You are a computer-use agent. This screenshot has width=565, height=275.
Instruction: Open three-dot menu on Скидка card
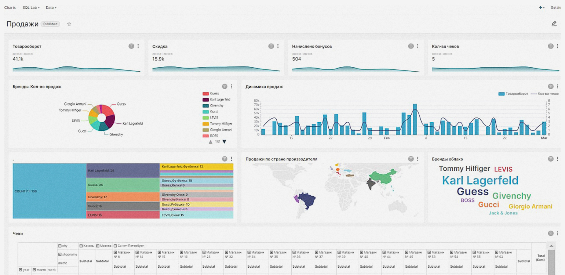[278, 46]
